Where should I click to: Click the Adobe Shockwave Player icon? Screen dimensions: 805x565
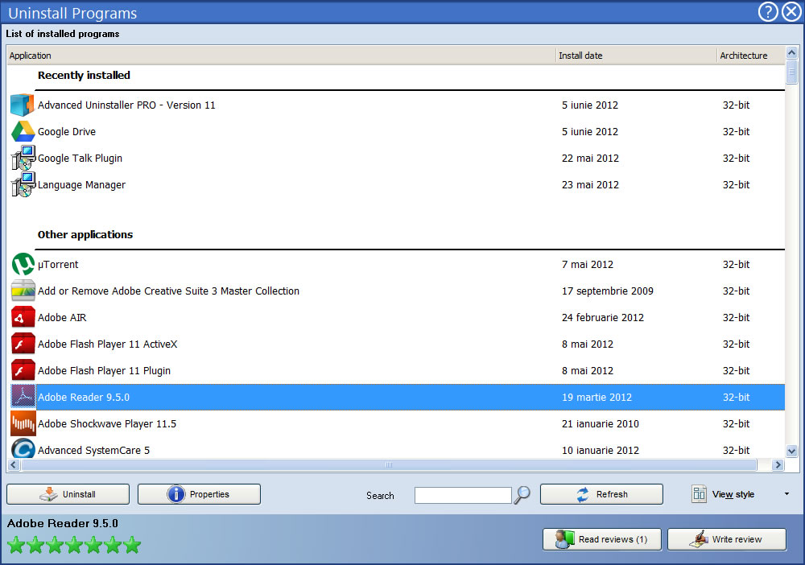tap(23, 423)
